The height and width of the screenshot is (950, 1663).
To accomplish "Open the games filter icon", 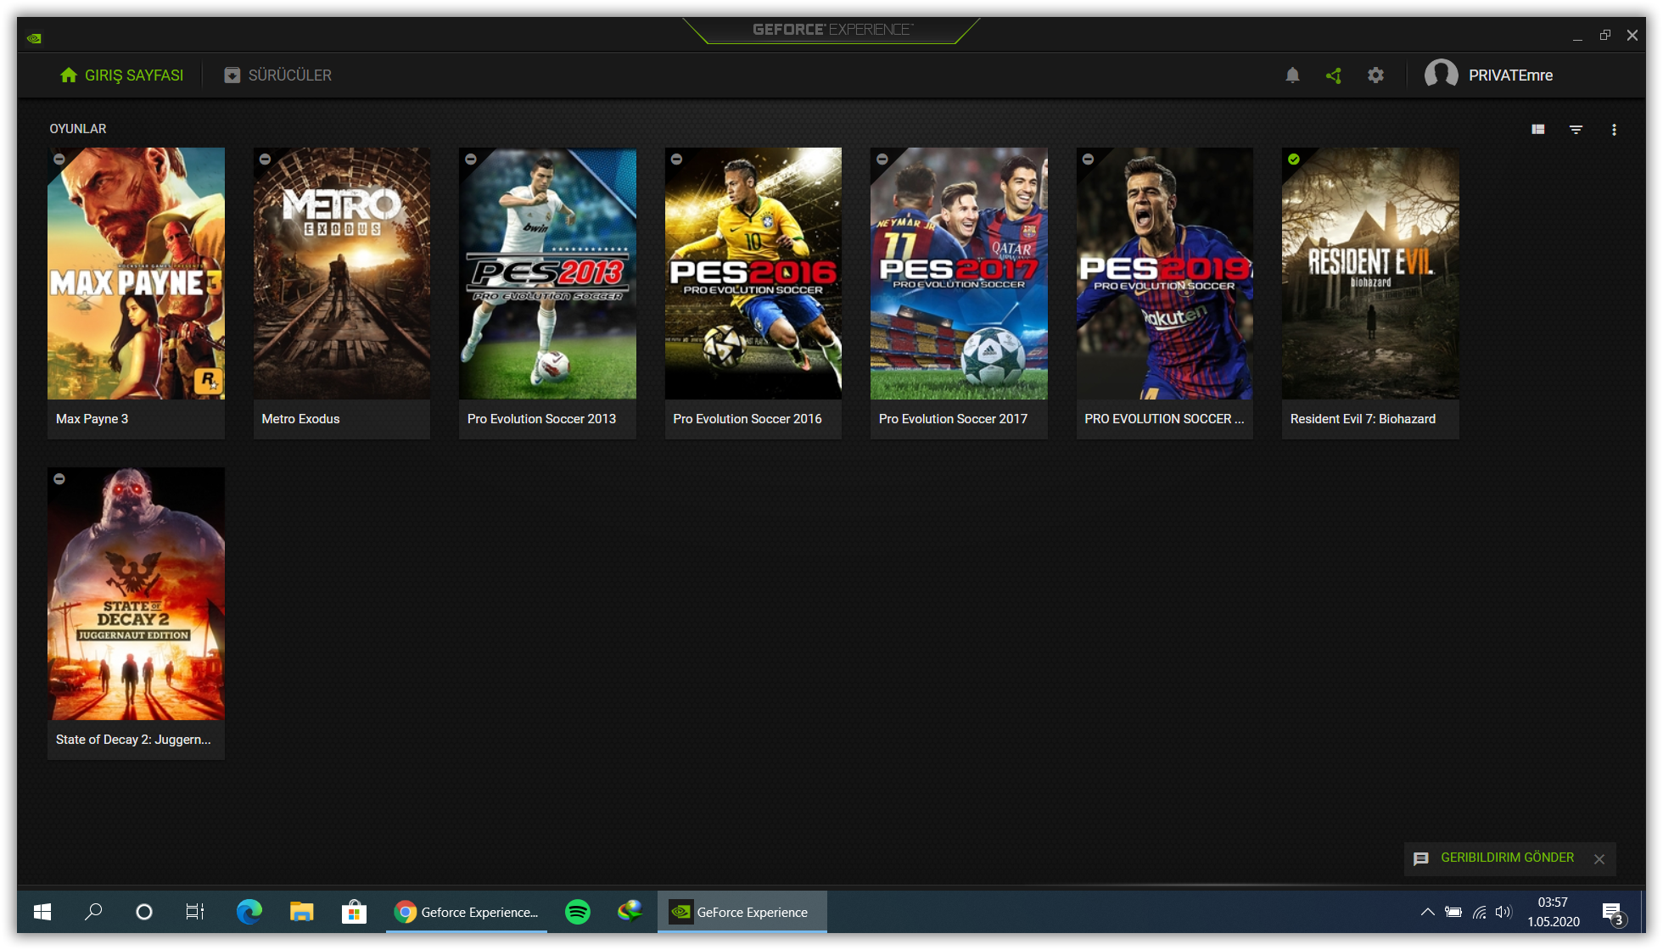I will 1576,130.
